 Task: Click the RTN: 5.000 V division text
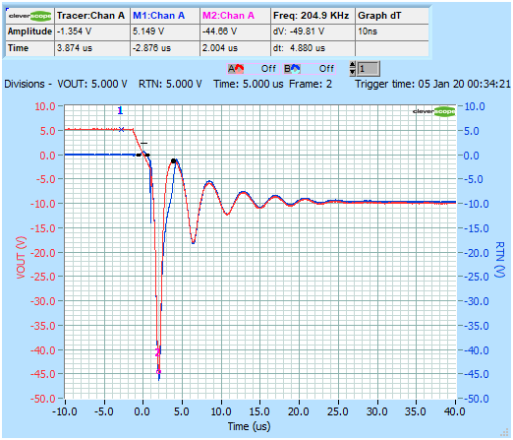click(170, 85)
